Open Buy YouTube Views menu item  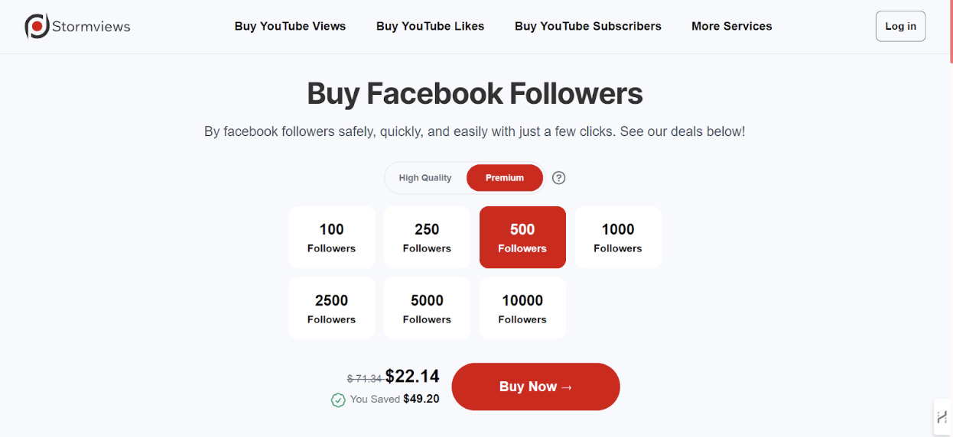coord(290,26)
